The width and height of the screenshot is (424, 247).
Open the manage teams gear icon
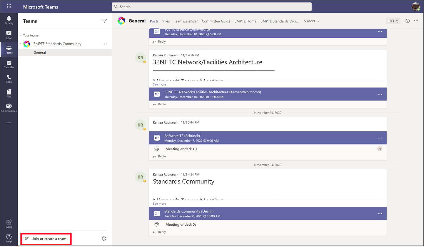[x=104, y=239]
